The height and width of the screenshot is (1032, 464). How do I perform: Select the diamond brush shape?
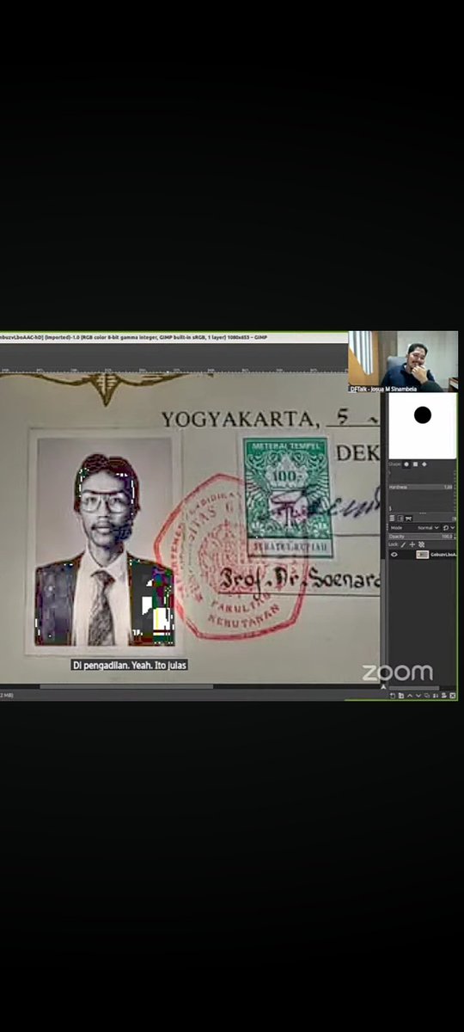pyautogui.click(x=424, y=464)
